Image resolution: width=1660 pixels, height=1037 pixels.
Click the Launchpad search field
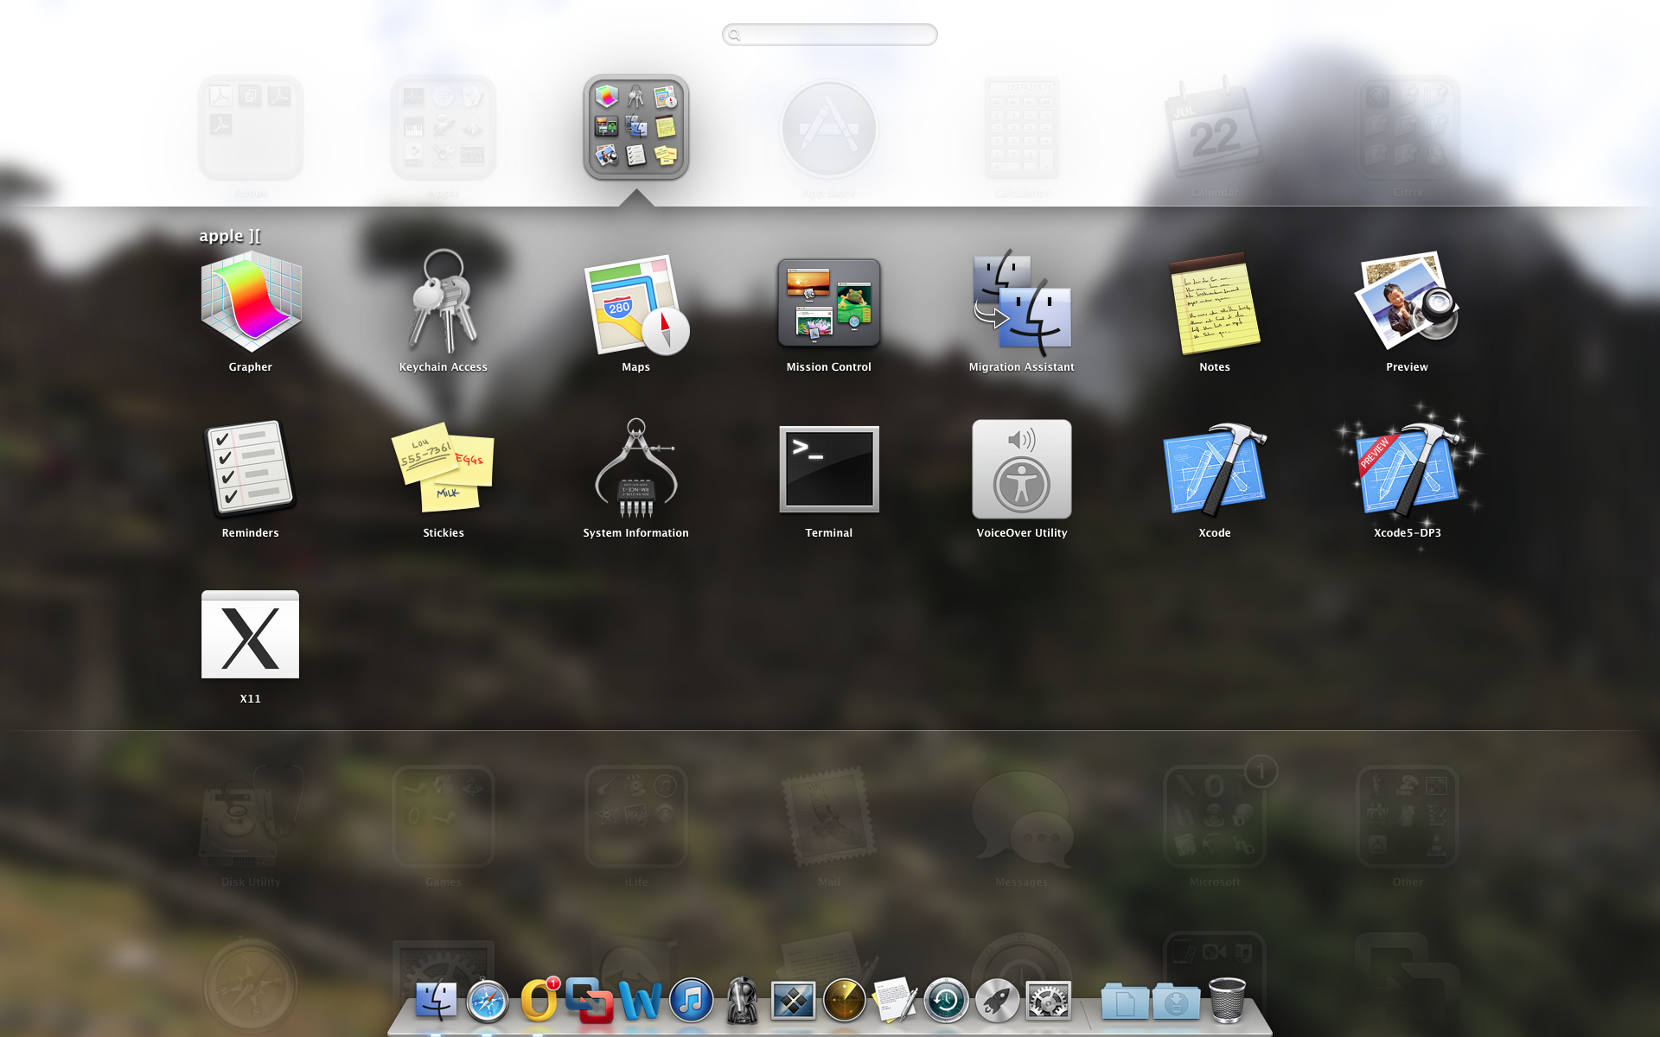pos(830,35)
